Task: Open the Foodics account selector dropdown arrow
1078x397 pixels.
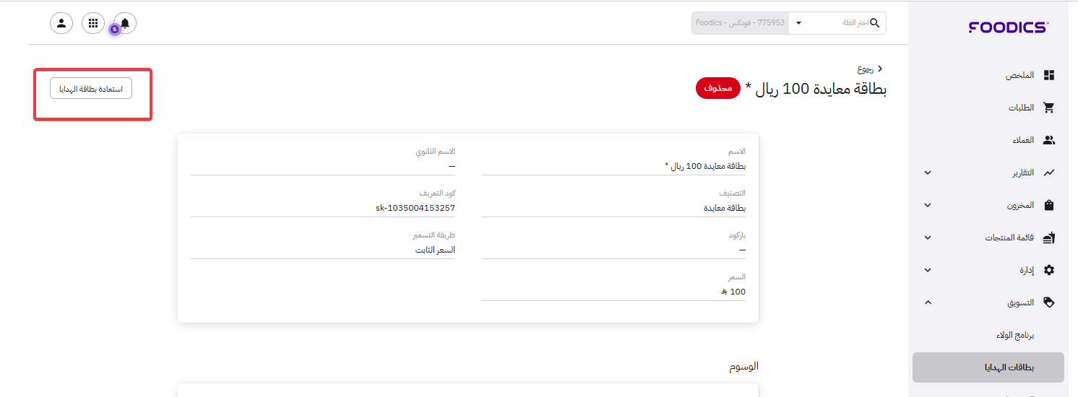Action: 798,23
